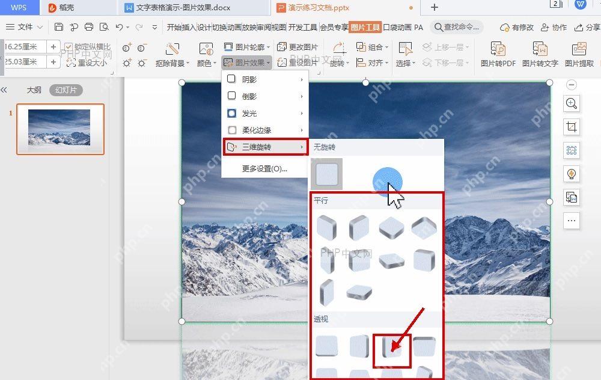
Task: Click the 开始 ribbon tab
Action: [x=174, y=27]
